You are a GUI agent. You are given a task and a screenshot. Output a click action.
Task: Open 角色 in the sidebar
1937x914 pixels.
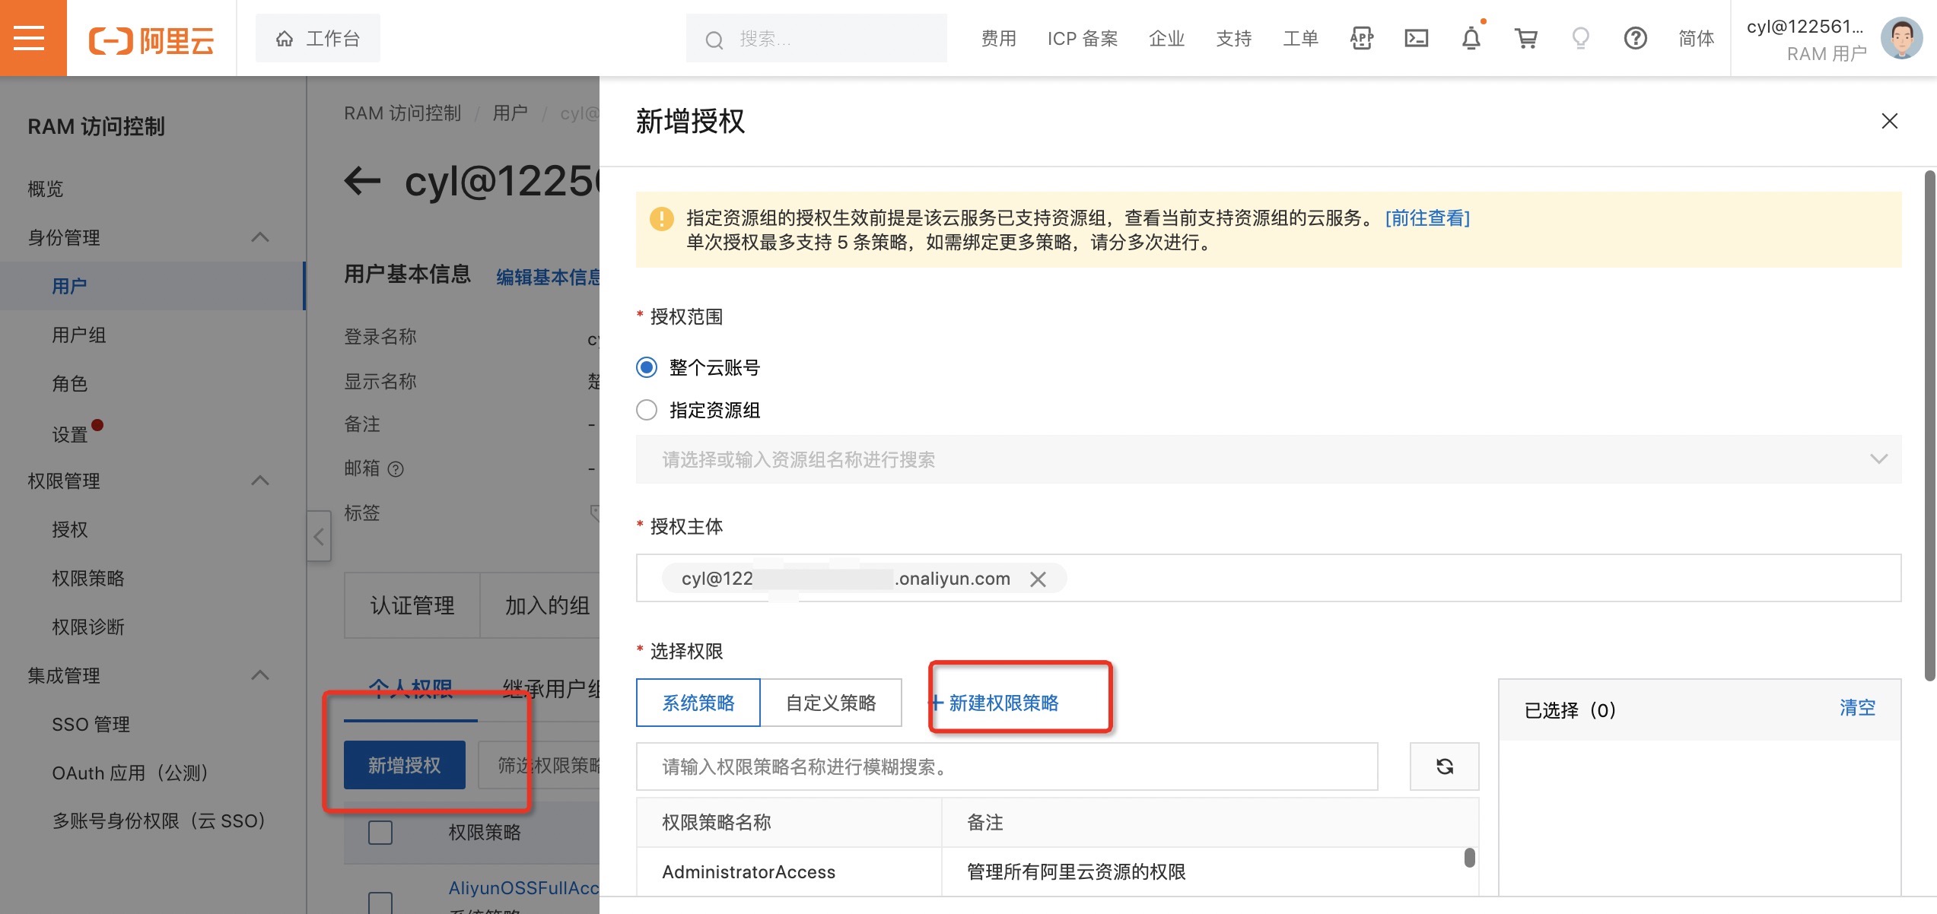pyautogui.click(x=69, y=383)
